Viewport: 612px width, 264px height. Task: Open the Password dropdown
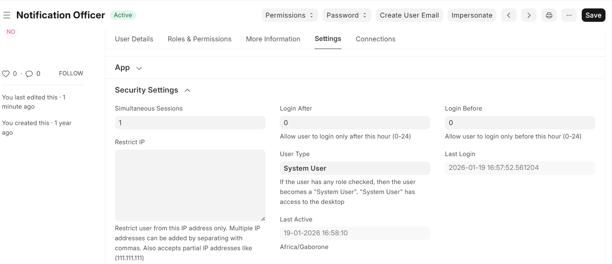346,15
